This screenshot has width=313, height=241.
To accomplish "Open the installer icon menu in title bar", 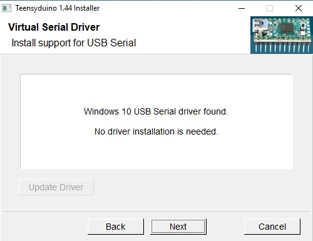I will pyautogui.click(x=6, y=8).
